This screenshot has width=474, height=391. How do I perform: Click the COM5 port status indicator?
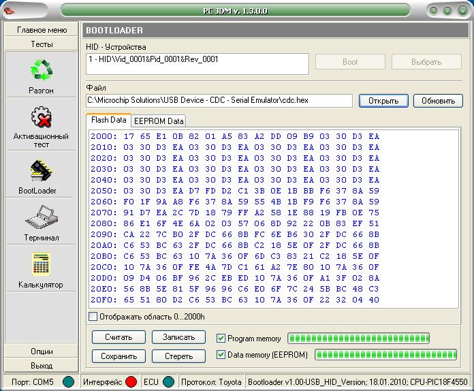coord(68,382)
